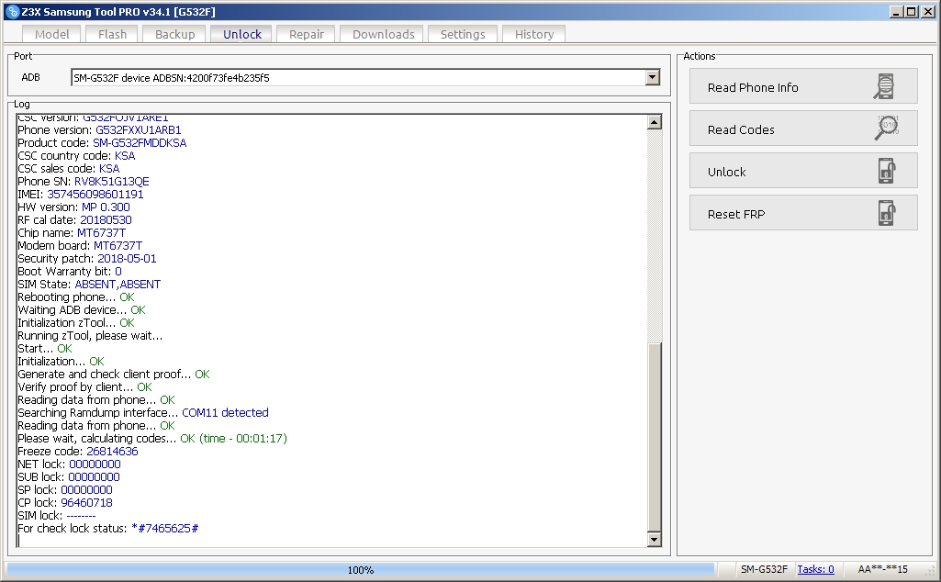Click the SP lock value 00000000

click(86, 490)
